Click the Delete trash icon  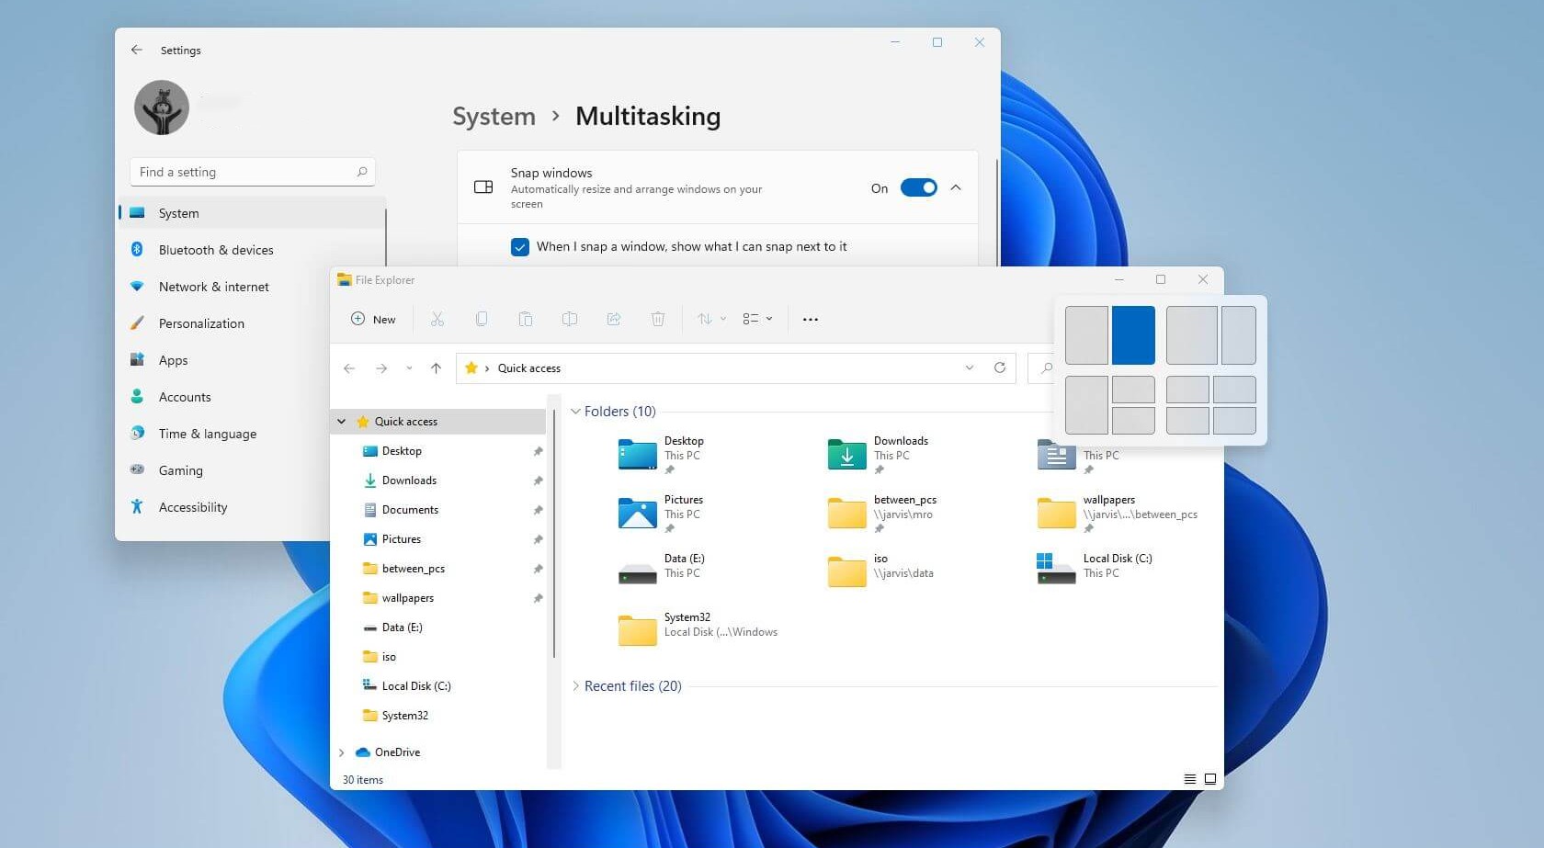[658, 319]
